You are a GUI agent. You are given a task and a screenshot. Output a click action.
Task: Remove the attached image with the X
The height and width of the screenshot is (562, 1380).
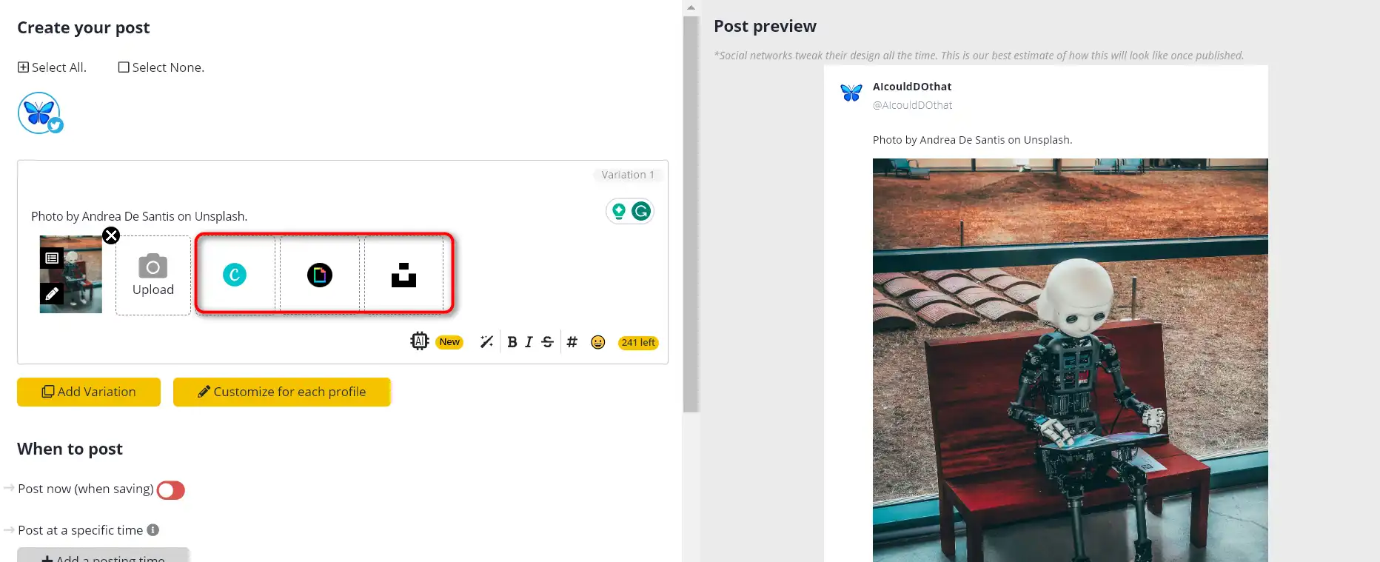[x=111, y=235]
